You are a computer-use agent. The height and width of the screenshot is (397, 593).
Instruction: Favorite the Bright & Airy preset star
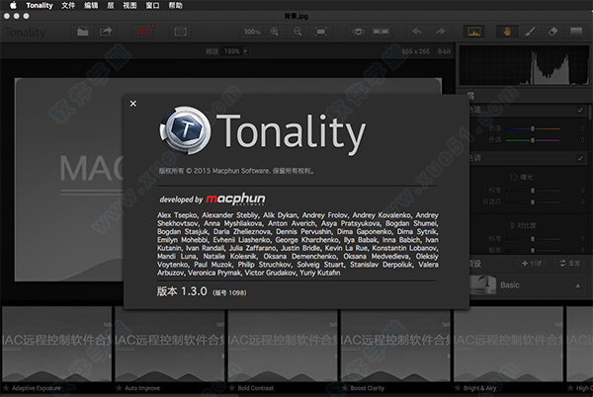458,388
